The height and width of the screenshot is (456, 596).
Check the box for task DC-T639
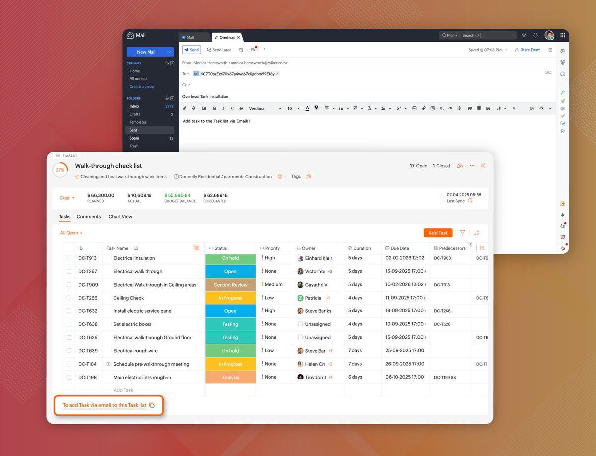pos(69,351)
